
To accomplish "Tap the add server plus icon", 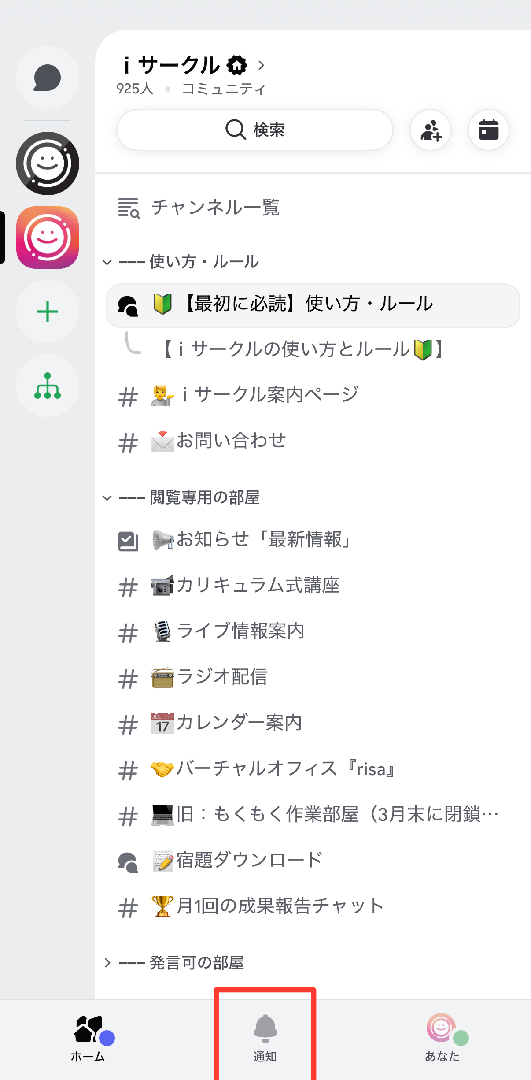I will [47, 312].
